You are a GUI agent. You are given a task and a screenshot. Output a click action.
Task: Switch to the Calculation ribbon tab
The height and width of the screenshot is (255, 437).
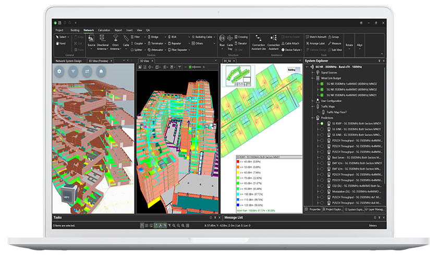click(104, 30)
